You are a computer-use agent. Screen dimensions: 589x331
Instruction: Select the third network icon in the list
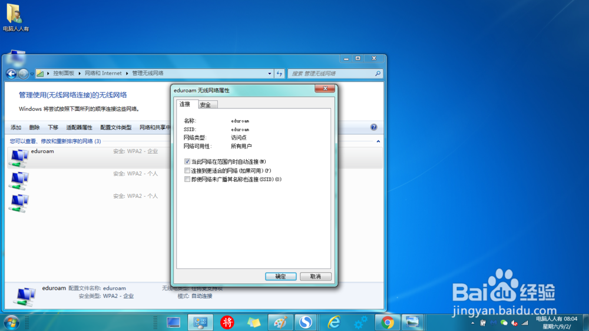click(19, 203)
